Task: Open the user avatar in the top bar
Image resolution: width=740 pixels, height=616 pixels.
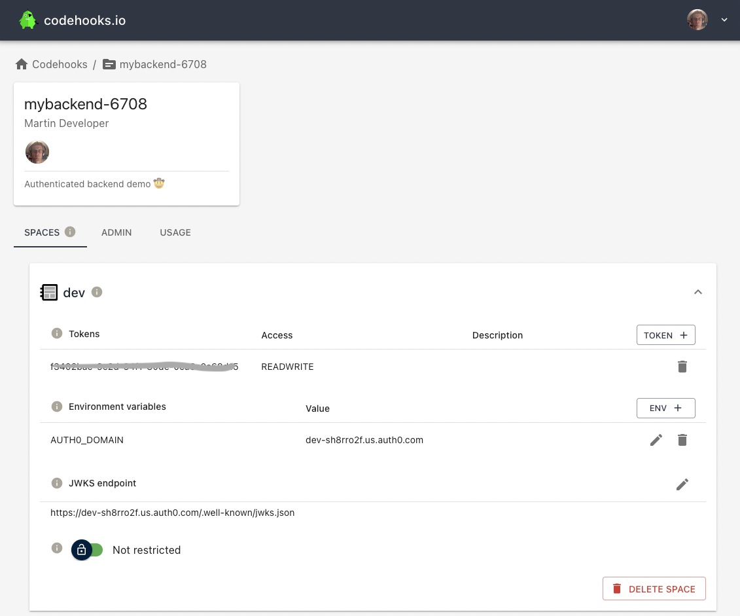Action: point(697,20)
